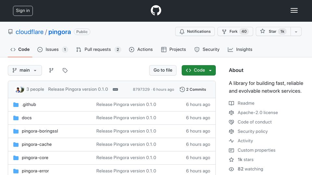
Task: Star the pingora repository
Action: [273, 31]
